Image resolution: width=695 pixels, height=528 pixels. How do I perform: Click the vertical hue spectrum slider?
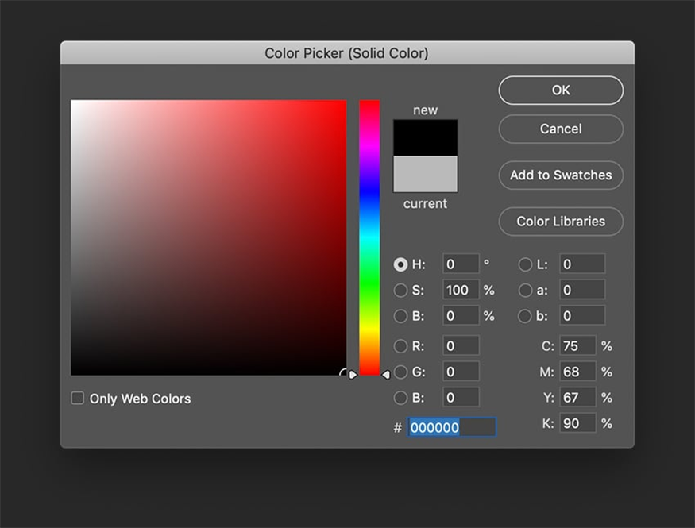point(369,238)
